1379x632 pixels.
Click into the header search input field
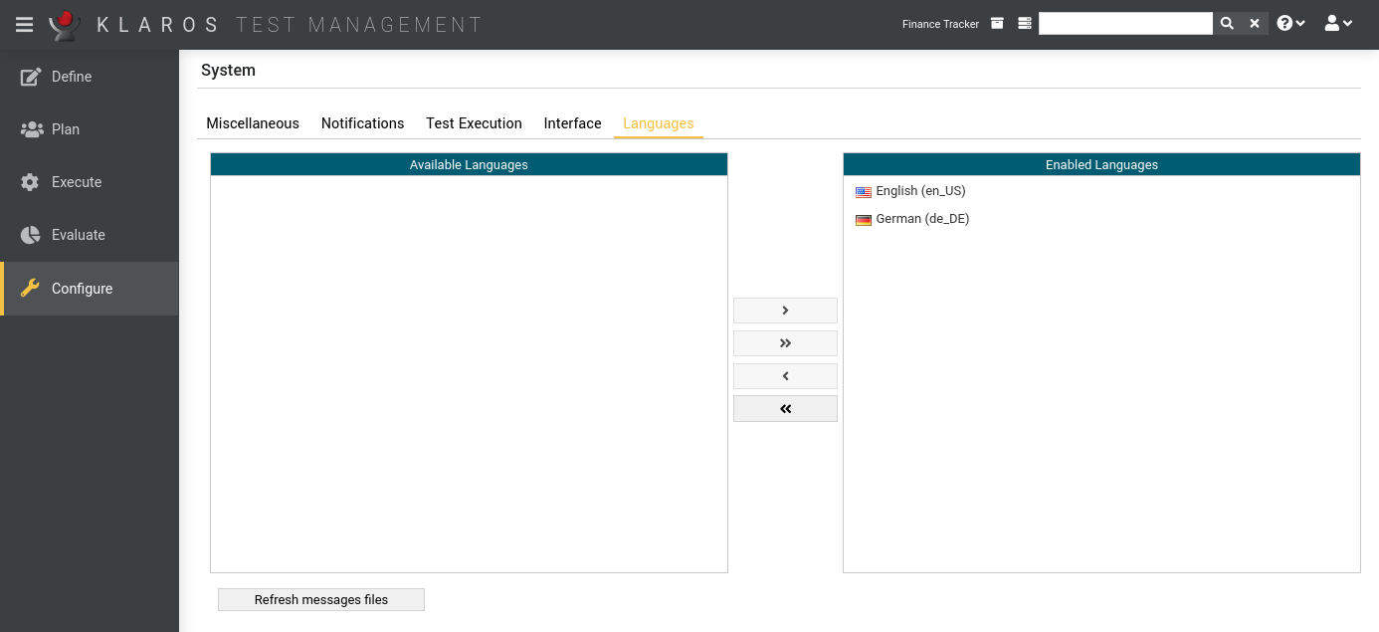1125,24
